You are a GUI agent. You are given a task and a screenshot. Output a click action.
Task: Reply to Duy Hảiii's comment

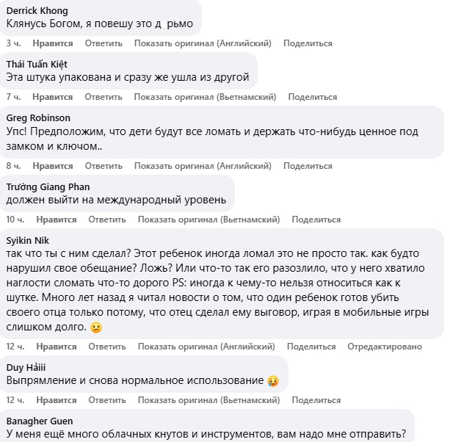click(107, 400)
